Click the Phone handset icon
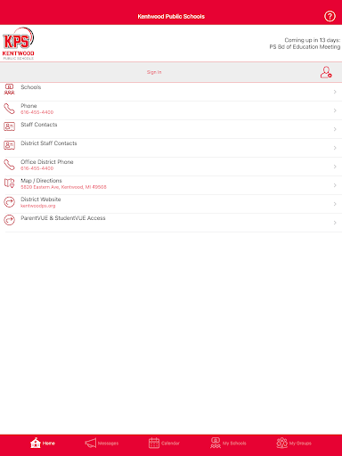Screen dimensions: 342x456 [9, 109]
